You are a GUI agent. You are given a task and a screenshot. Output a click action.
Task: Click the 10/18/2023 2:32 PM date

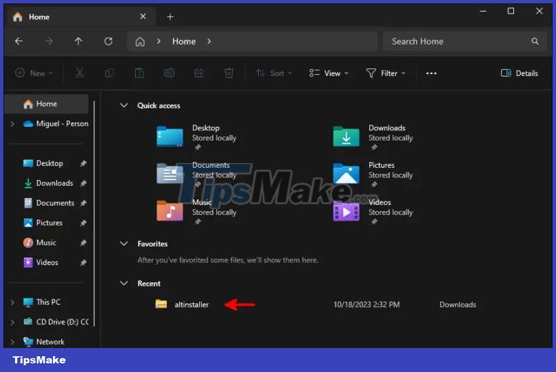pyautogui.click(x=367, y=304)
